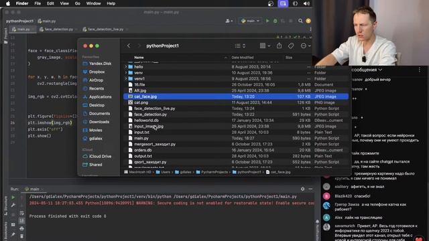This screenshot has width=429, height=241.
Task: Start debugging with the bug icon
Action: (x=275, y=21)
